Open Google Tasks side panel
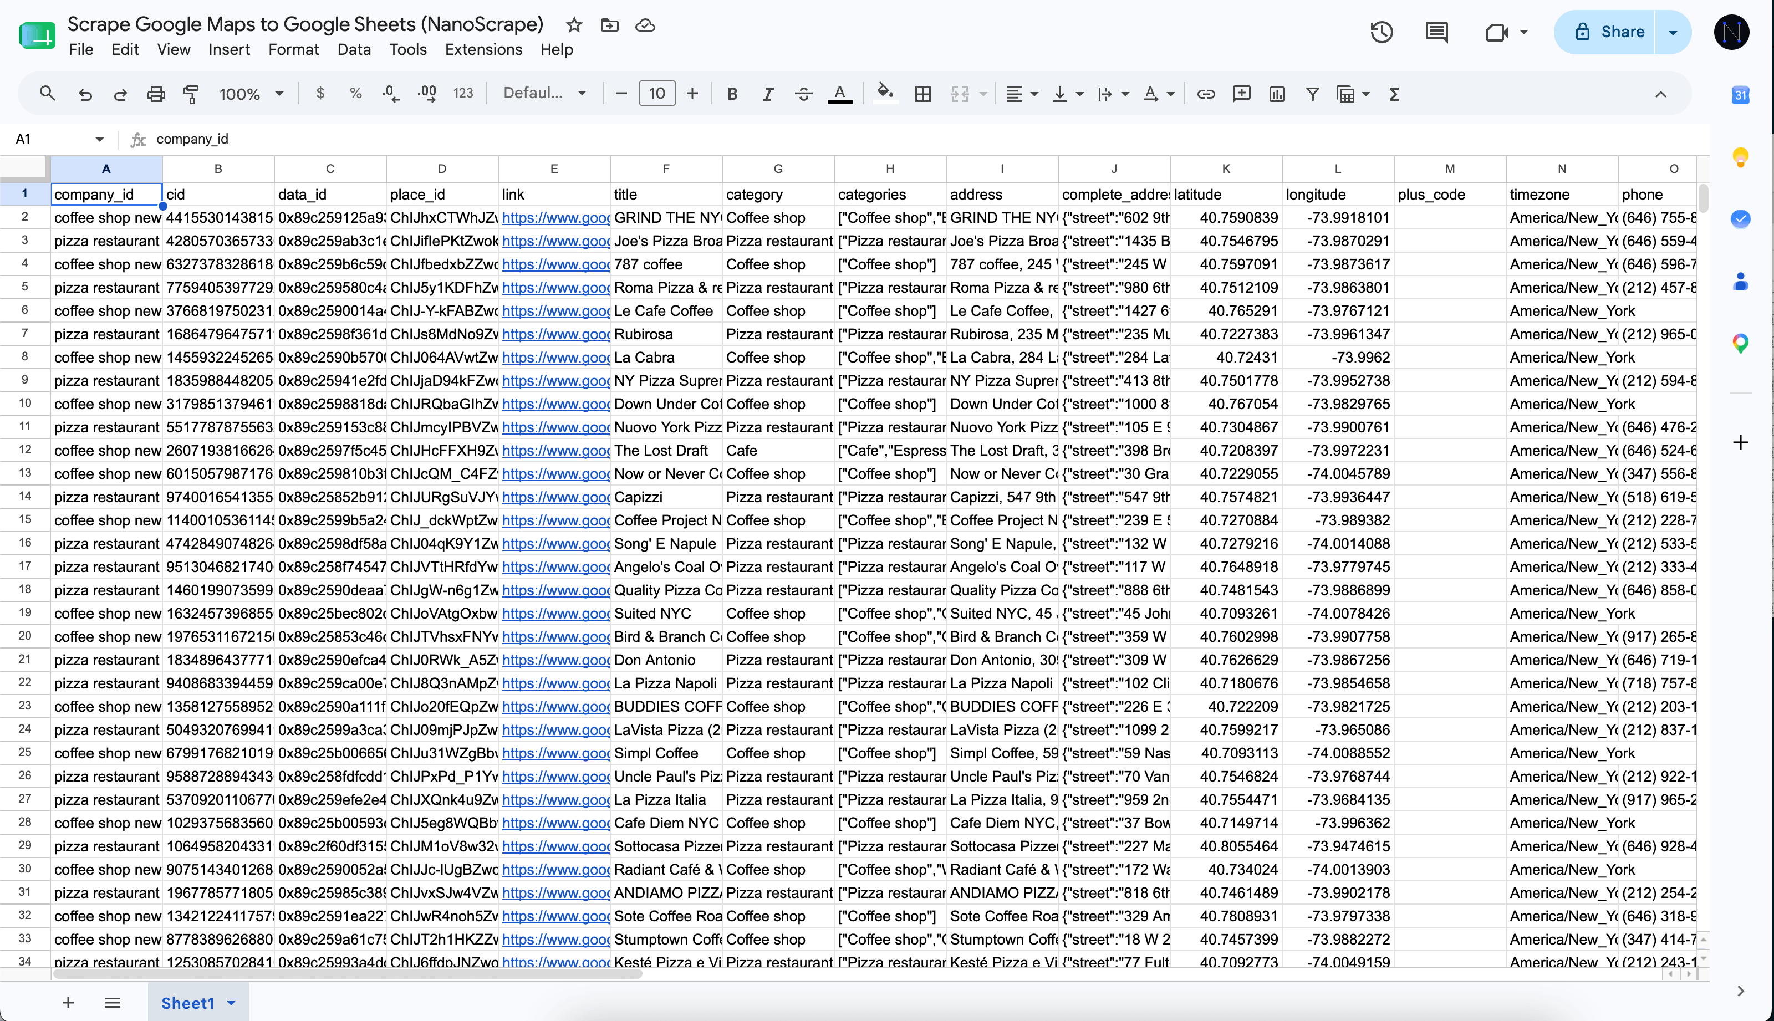The width and height of the screenshot is (1774, 1021). [1740, 219]
